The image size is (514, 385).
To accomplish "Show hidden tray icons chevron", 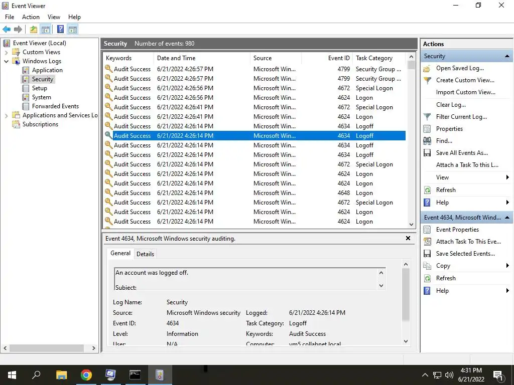I will (x=425, y=375).
